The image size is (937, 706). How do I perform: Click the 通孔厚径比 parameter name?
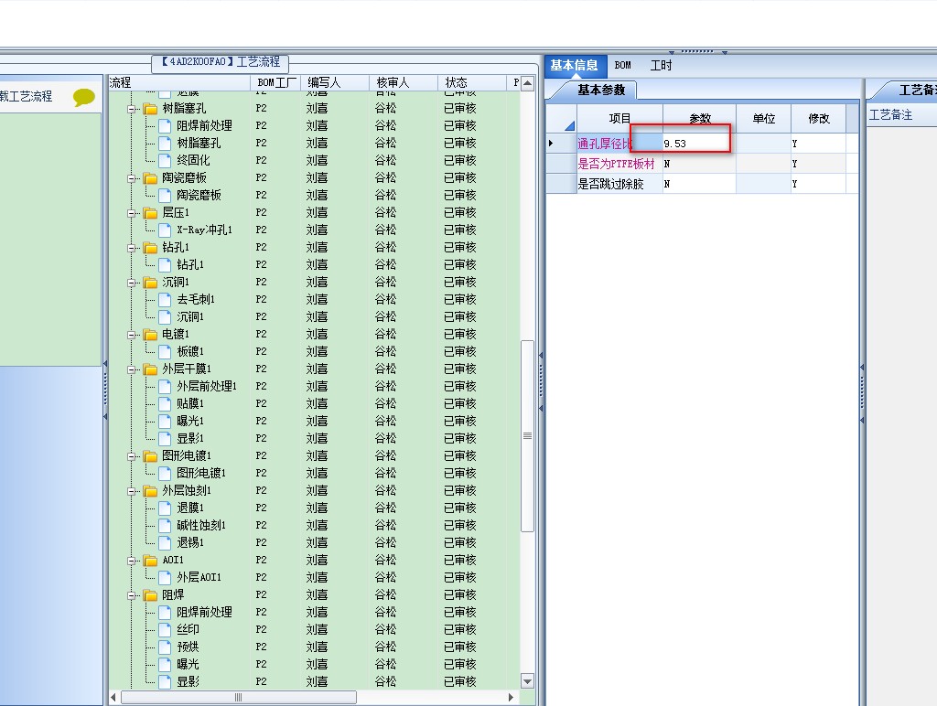pyautogui.click(x=605, y=144)
